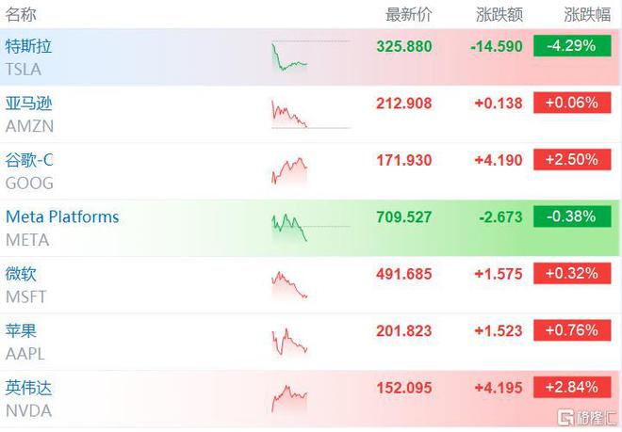The height and width of the screenshot is (432, 622).
Task: Open the 英伟达 stock link
Action: point(28,388)
